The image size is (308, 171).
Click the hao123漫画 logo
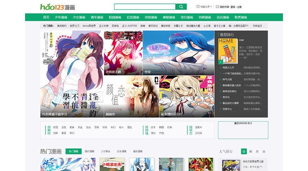58,7
